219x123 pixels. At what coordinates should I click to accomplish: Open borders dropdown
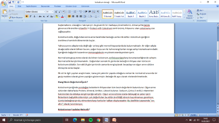tap(99, 17)
